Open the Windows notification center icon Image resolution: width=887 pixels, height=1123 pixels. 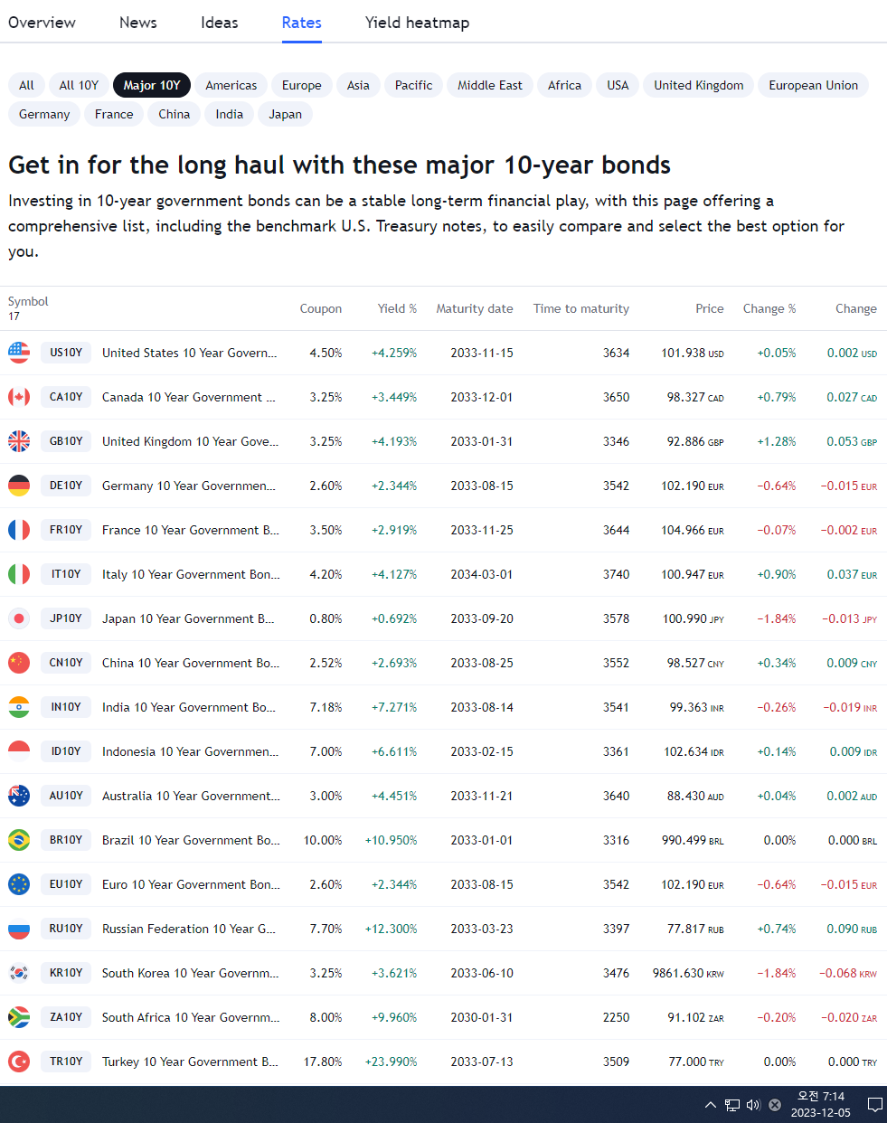[874, 1105]
